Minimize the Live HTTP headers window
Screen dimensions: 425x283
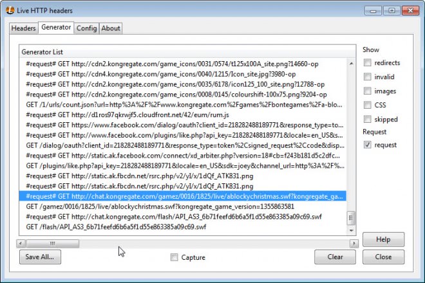click(373, 10)
